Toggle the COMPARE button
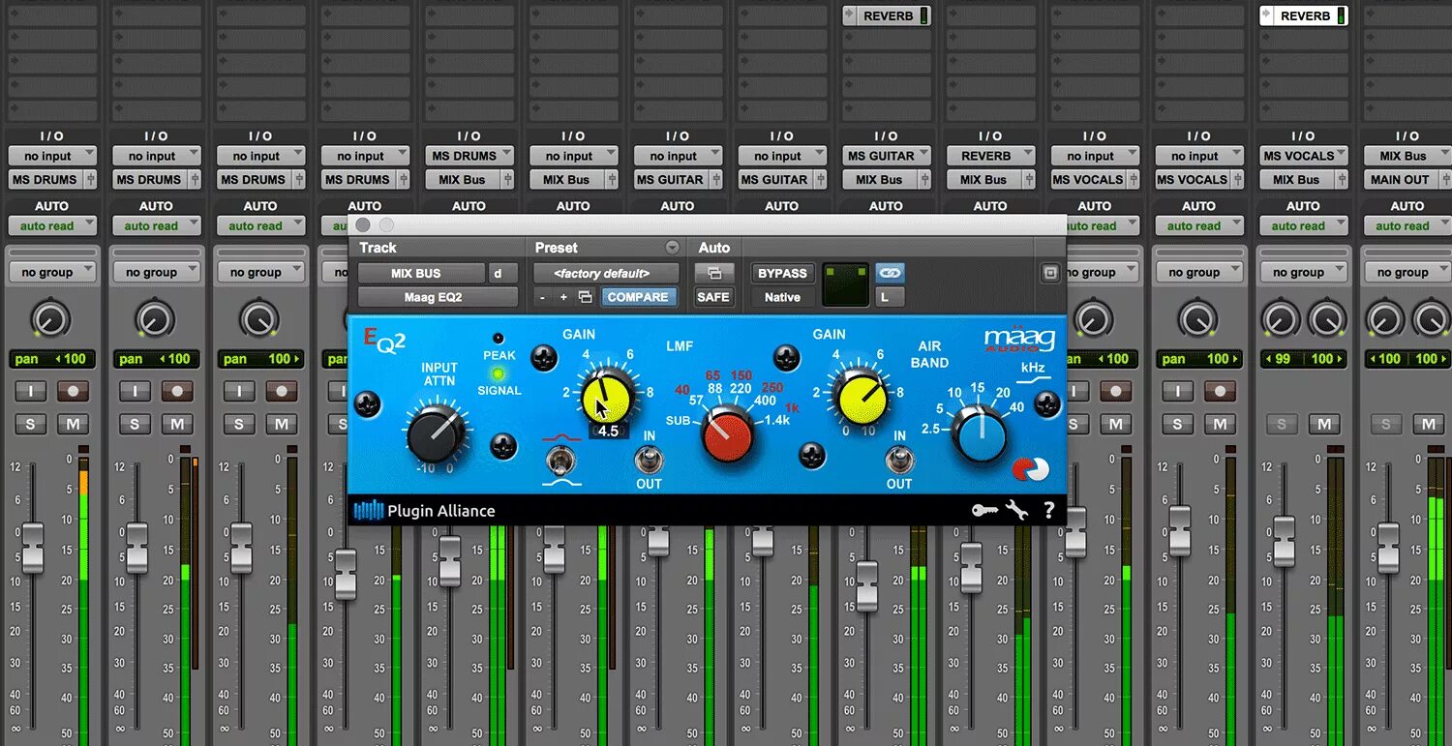1452x746 pixels. coord(637,297)
